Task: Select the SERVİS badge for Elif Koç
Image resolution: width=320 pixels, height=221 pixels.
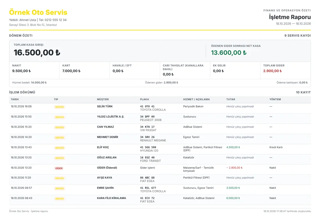Action: [x=60, y=148]
